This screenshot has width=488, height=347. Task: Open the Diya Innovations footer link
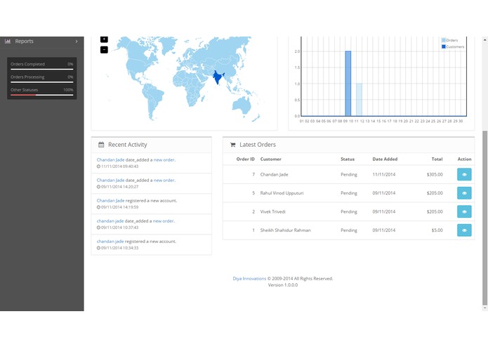tap(249, 279)
